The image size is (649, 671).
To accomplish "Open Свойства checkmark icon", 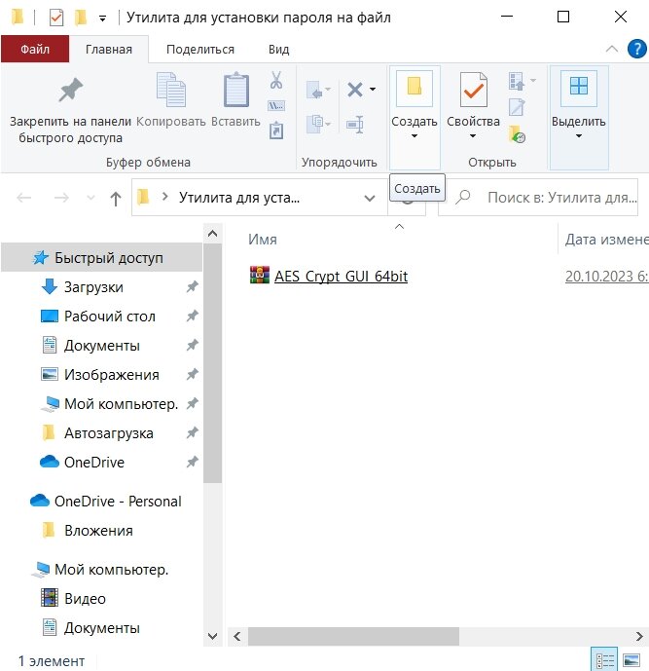I will click(x=473, y=90).
